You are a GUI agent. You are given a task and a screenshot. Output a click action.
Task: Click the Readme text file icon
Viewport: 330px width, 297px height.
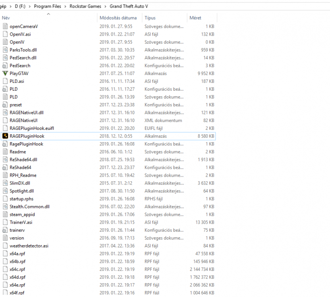[x=5, y=152]
